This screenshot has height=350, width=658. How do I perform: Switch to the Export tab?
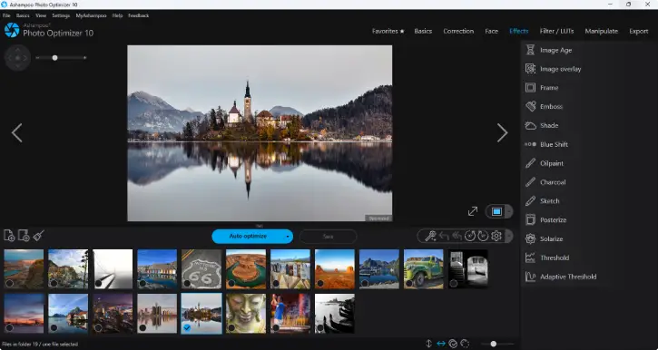coord(639,31)
